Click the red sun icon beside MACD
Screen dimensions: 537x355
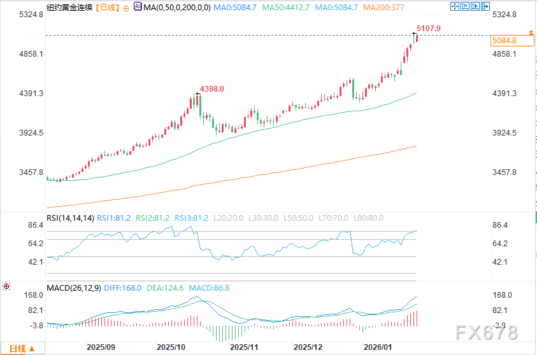tap(6, 287)
